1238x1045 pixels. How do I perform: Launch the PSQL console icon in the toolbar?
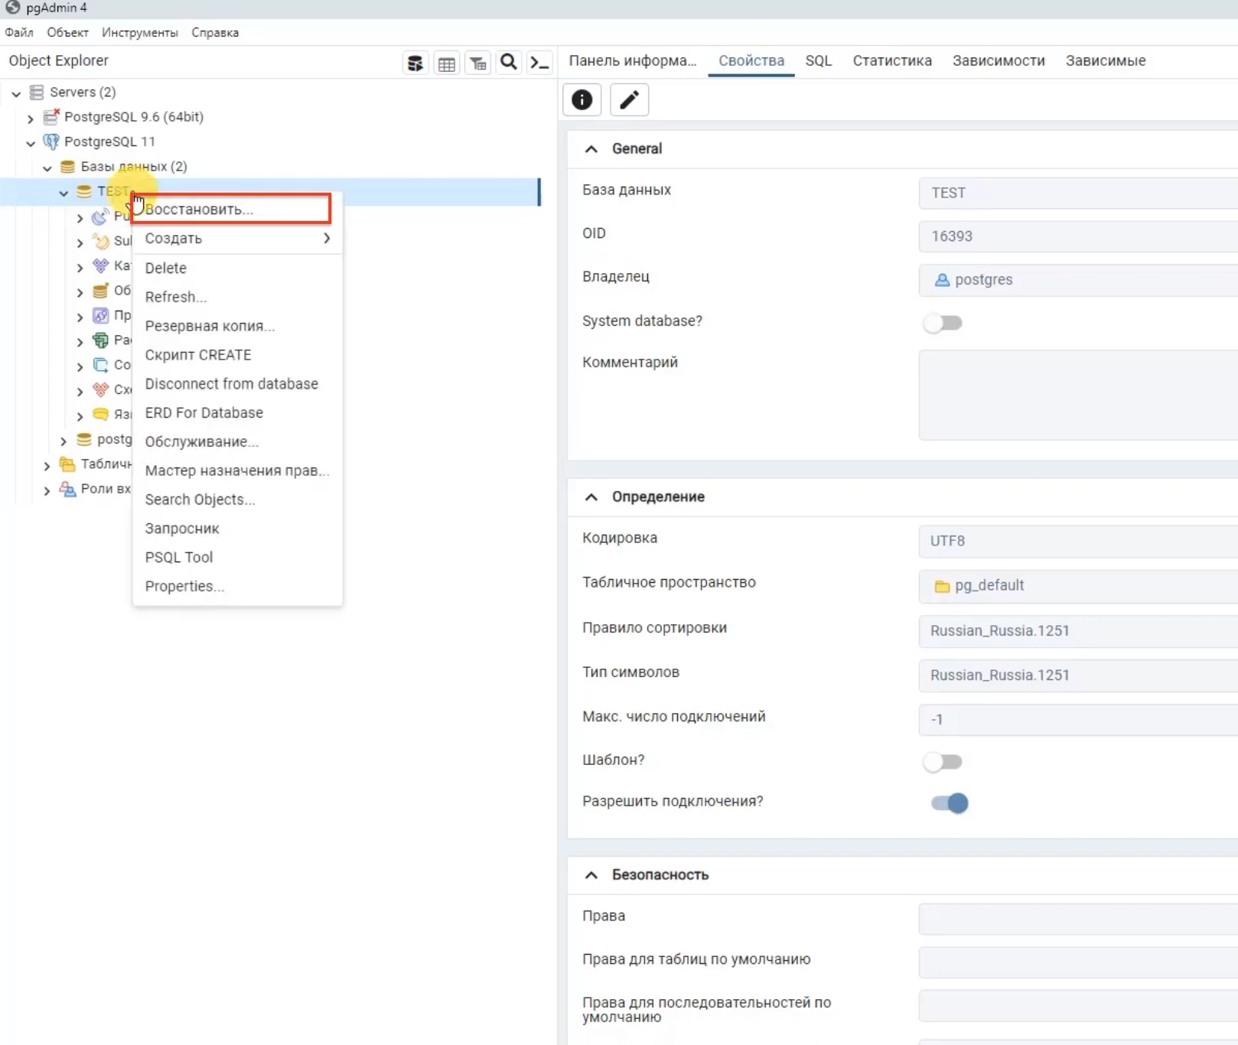(539, 62)
